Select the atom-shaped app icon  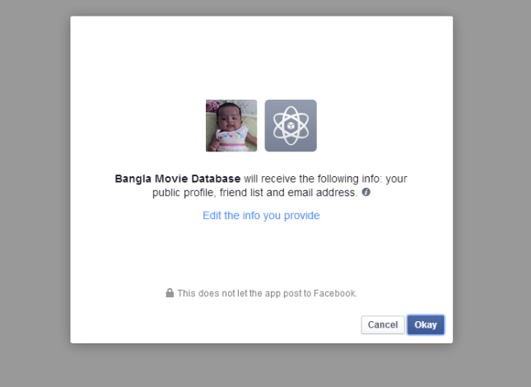click(x=291, y=125)
